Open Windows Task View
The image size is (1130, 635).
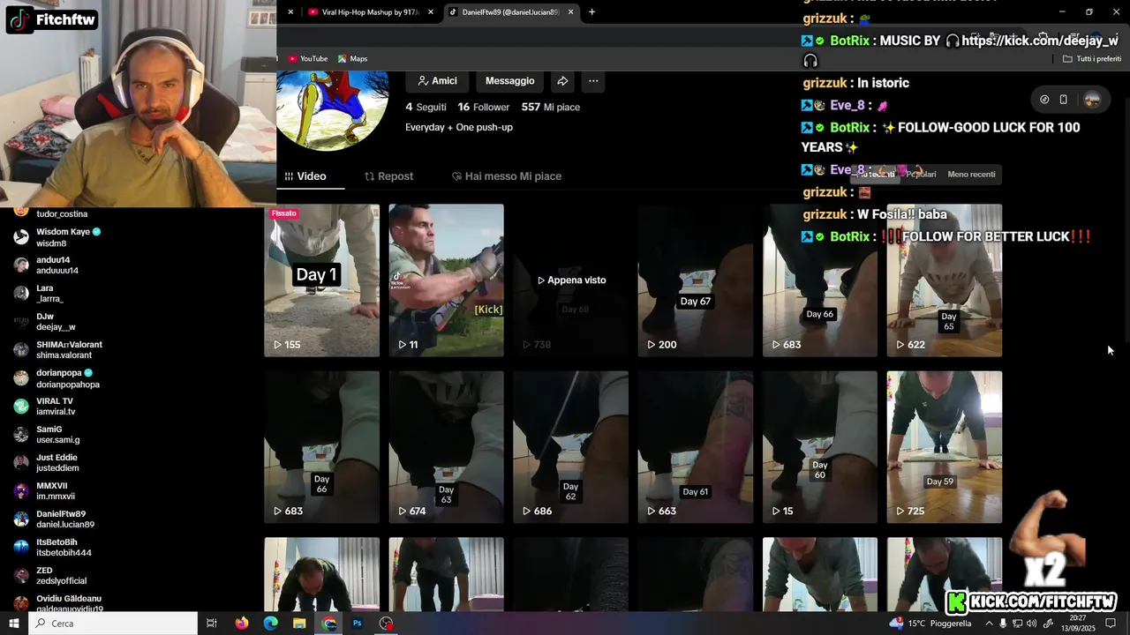coord(212,624)
